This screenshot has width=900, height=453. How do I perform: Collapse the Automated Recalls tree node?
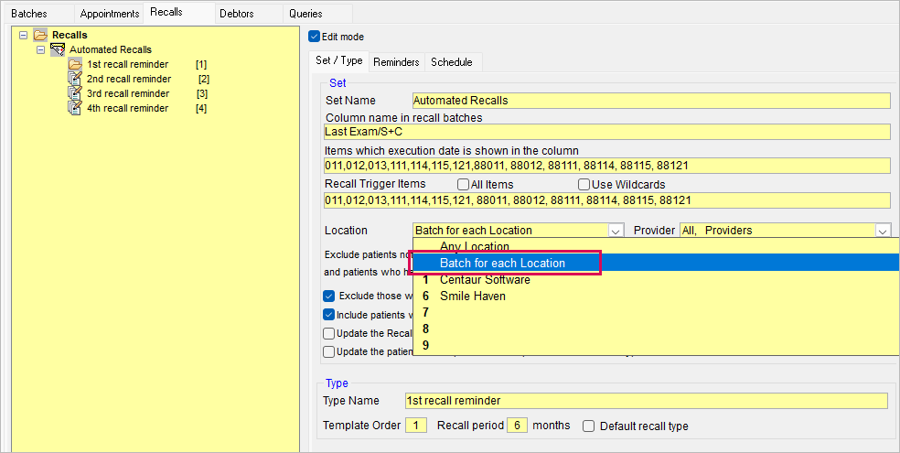(x=40, y=50)
